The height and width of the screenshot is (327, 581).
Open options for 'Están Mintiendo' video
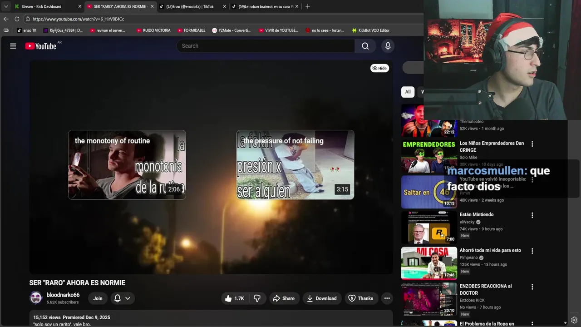(x=532, y=215)
